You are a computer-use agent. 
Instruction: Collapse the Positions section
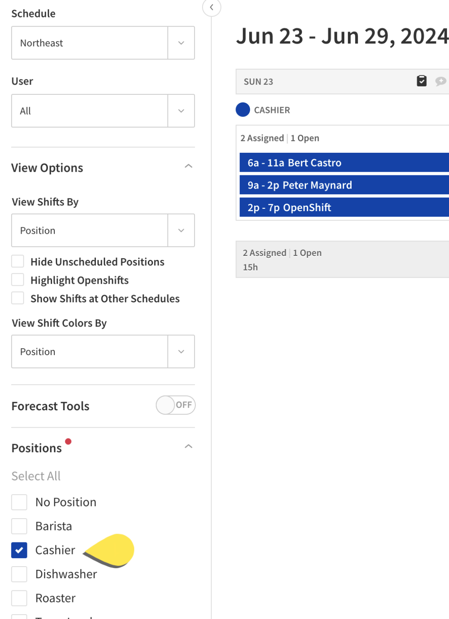point(189,446)
